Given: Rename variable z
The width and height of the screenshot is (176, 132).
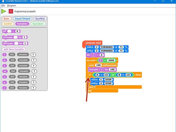Looking at the screenshot, I should (x=23, y=87).
